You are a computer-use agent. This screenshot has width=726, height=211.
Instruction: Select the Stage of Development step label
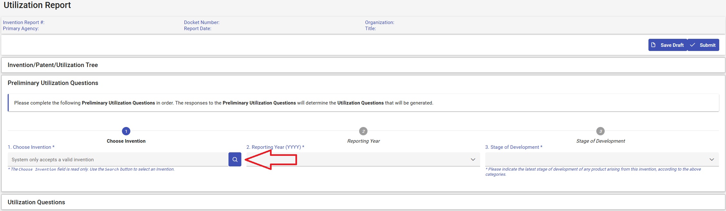600,141
